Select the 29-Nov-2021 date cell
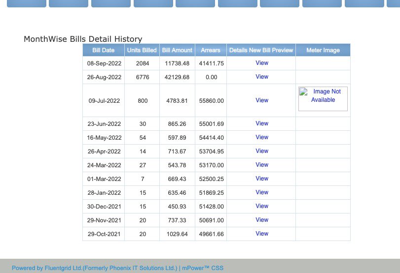400x273 pixels. [x=104, y=220]
